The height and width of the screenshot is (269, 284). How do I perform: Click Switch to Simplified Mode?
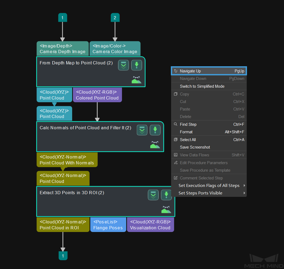[x=202, y=86]
